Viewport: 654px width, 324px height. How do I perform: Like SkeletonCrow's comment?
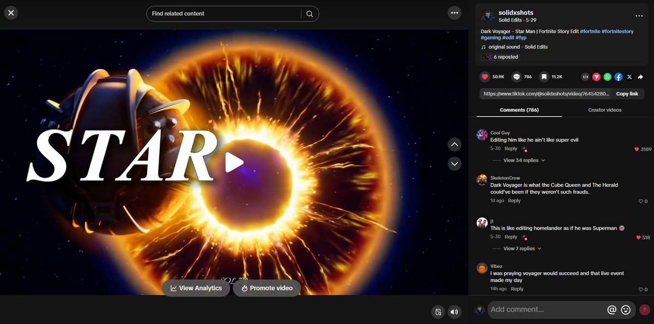(641, 201)
